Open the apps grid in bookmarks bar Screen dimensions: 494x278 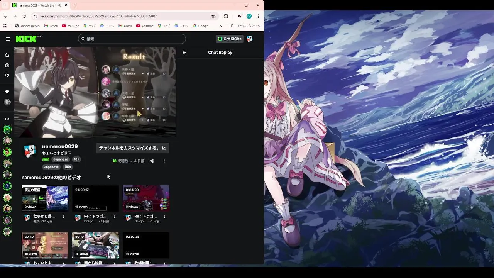click(x=5, y=26)
